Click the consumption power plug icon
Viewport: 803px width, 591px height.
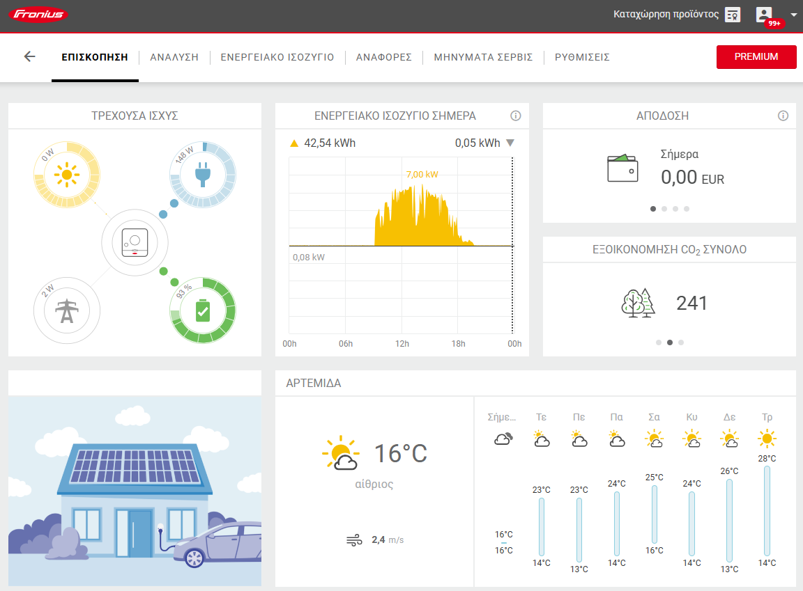tap(203, 174)
